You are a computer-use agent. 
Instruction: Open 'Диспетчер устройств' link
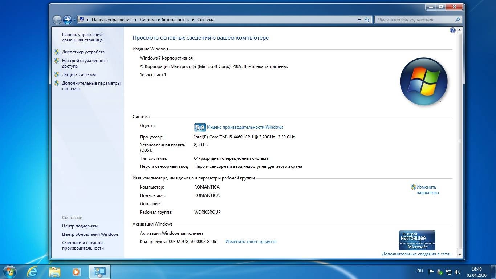[83, 52]
